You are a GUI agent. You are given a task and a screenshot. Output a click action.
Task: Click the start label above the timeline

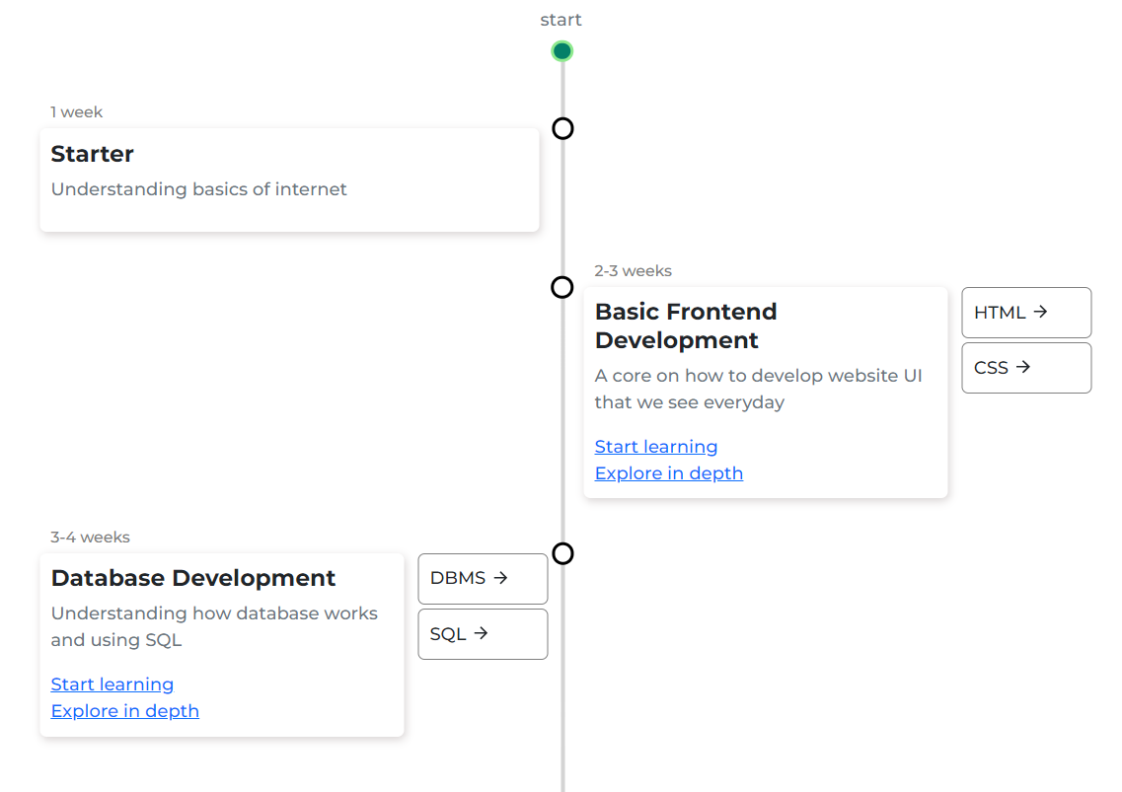pos(561,19)
